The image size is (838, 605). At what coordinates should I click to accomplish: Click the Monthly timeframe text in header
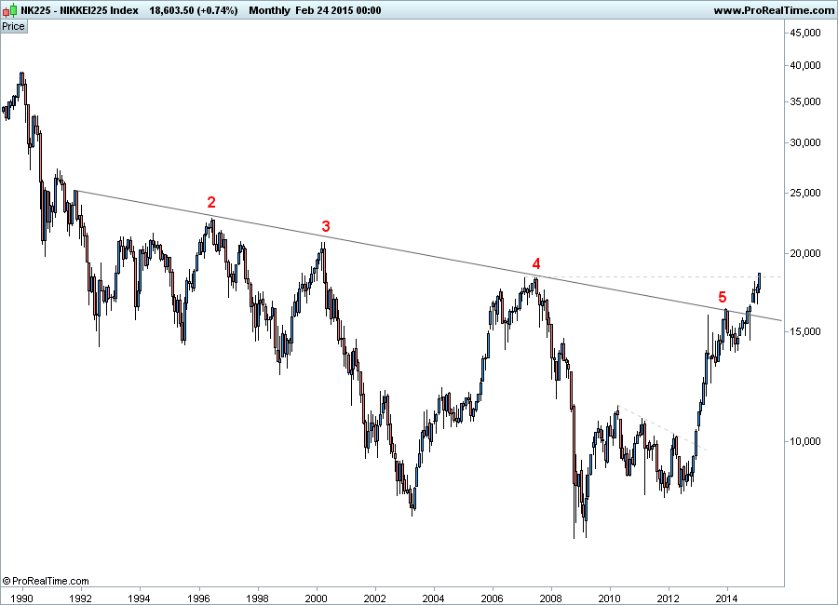click(x=269, y=10)
